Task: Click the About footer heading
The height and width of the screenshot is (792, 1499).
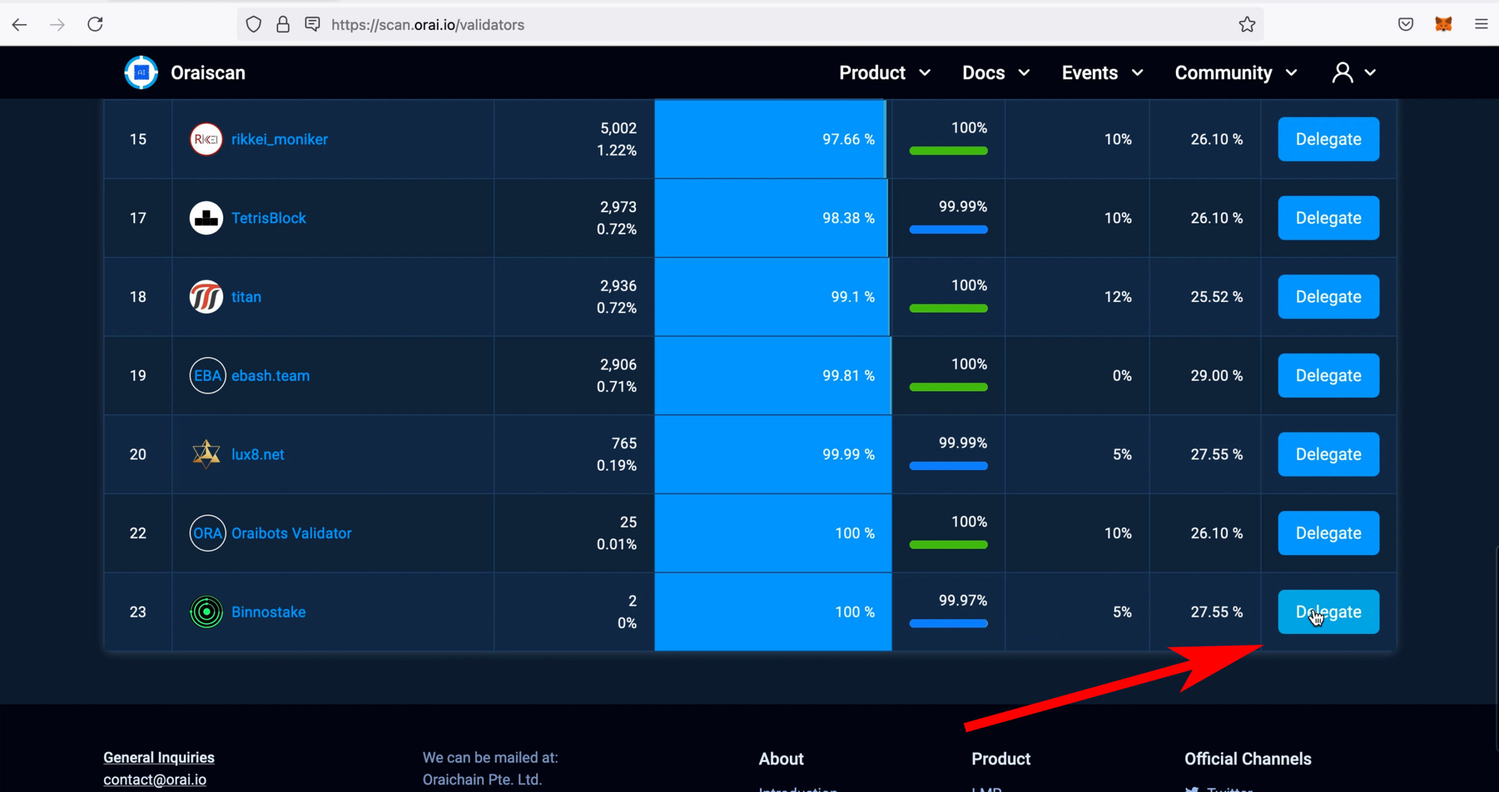Action: click(781, 759)
